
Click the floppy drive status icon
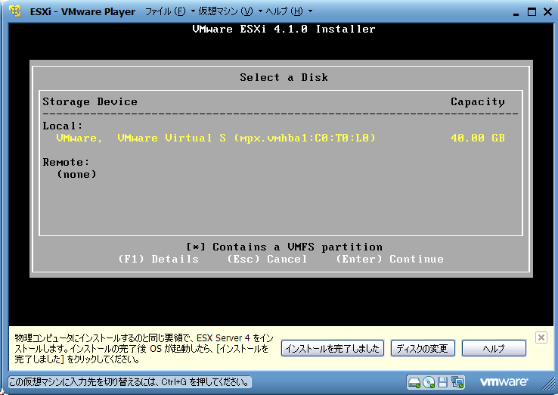point(443,383)
